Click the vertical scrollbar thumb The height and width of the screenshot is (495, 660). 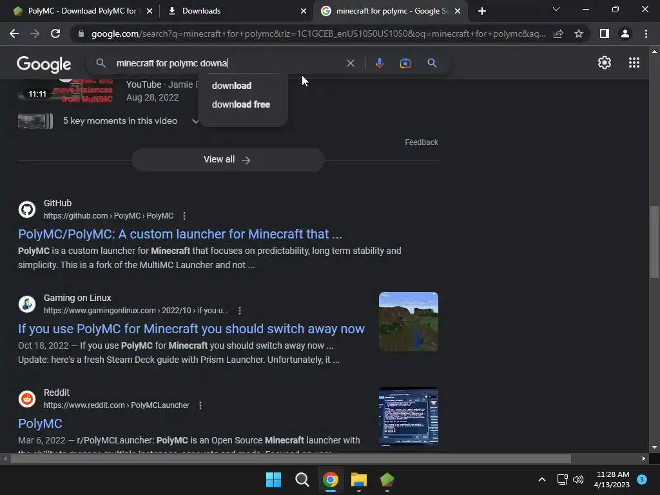(654, 242)
